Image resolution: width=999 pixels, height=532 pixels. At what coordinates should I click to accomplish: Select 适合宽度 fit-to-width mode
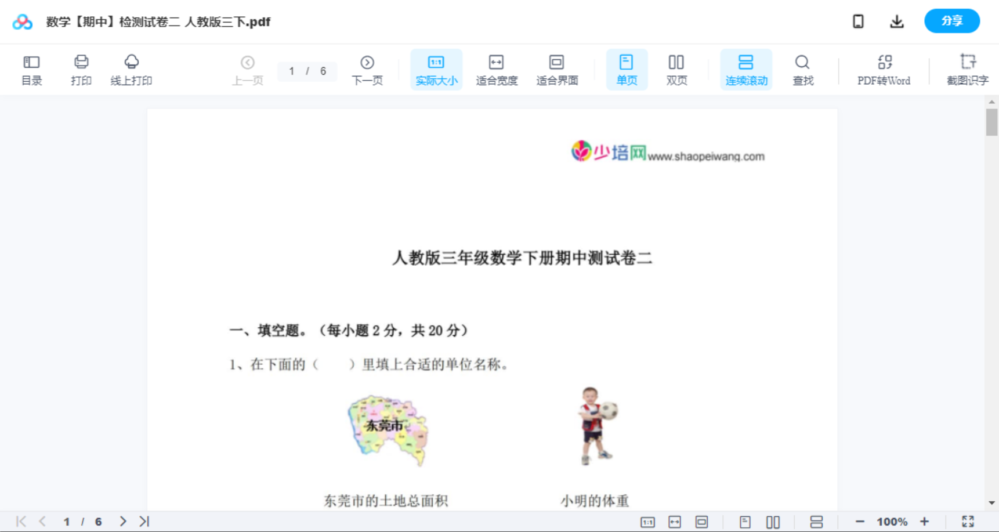pos(497,69)
